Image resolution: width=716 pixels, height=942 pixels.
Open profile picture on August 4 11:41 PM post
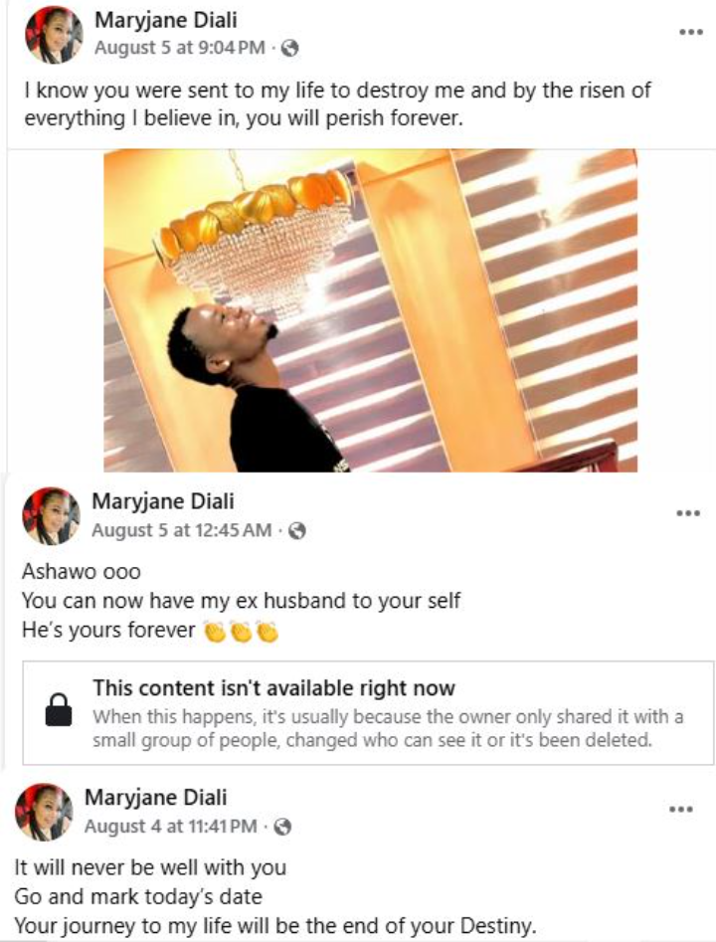(x=44, y=813)
